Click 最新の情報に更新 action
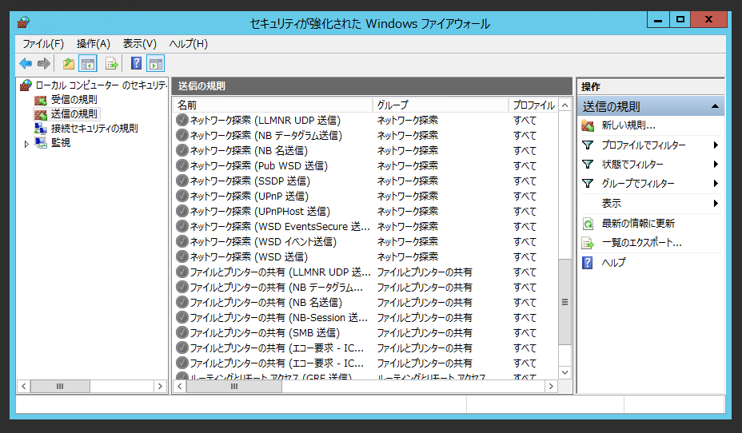The image size is (742, 433). [638, 223]
